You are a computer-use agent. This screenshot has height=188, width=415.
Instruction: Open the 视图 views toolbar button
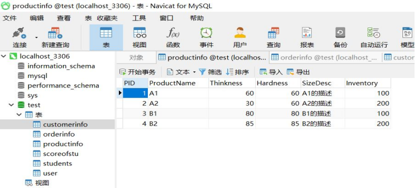[139, 37]
